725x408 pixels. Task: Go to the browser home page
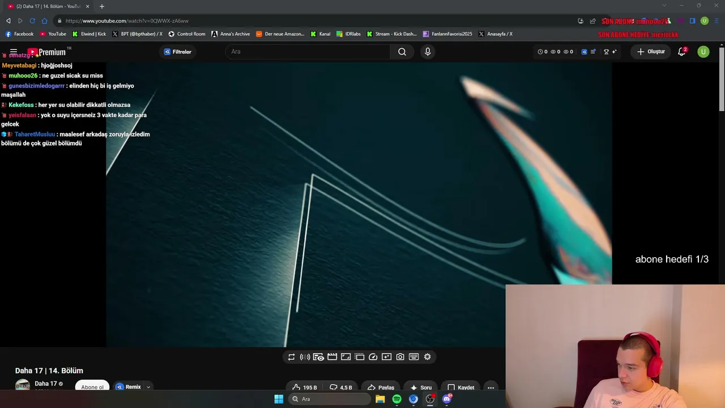pos(45,21)
